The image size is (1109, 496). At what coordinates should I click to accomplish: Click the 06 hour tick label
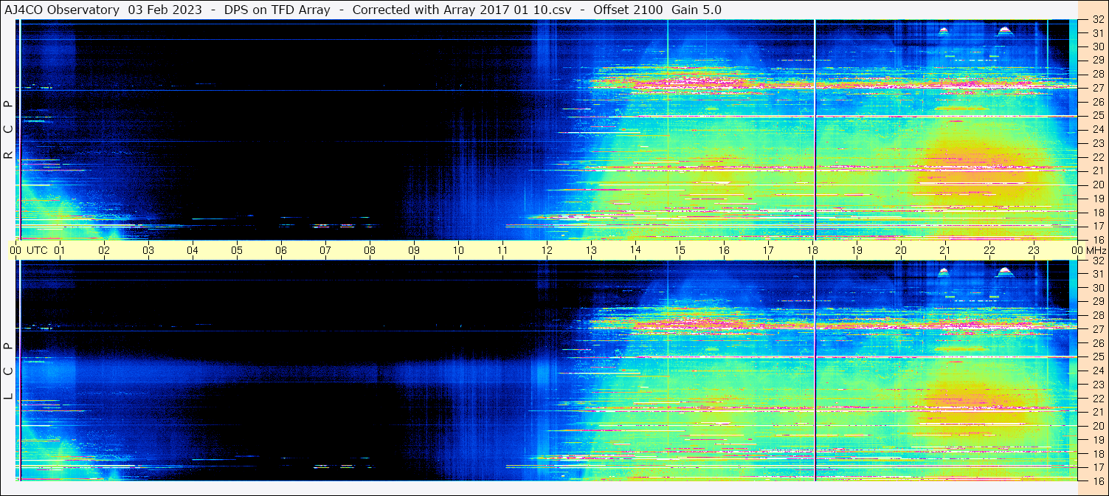281,250
